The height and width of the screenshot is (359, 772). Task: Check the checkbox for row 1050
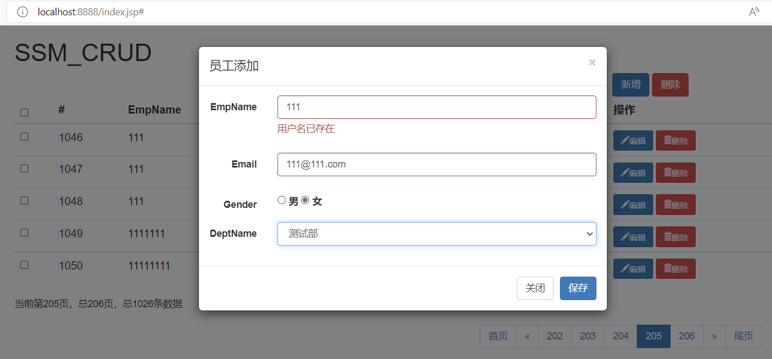tap(24, 265)
